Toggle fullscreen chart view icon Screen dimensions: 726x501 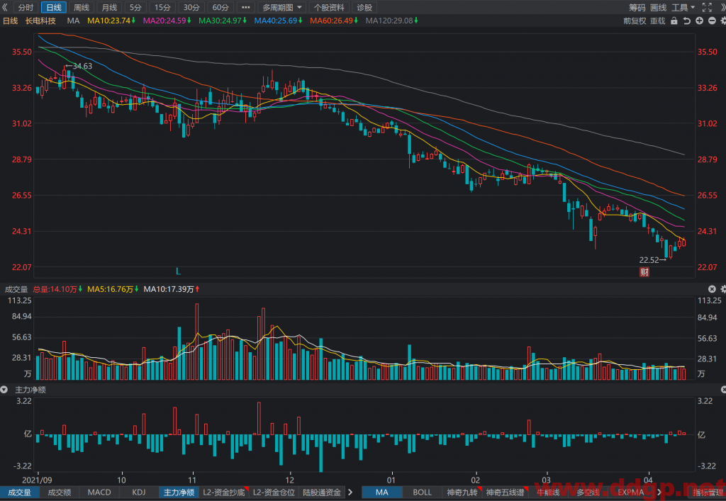pos(707,7)
